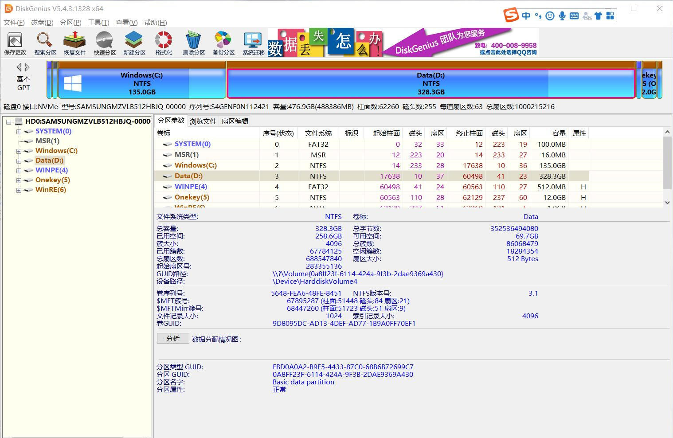Image resolution: width=673 pixels, height=438 pixels.
Task: Switch to the Browse Files (浏览文件) tab
Action: [x=203, y=121]
